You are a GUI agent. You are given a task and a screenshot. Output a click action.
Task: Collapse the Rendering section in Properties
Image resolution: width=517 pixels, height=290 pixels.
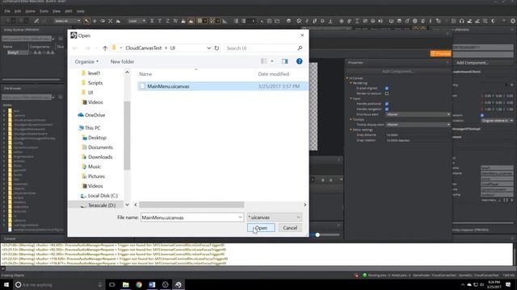(x=351, y=83)
